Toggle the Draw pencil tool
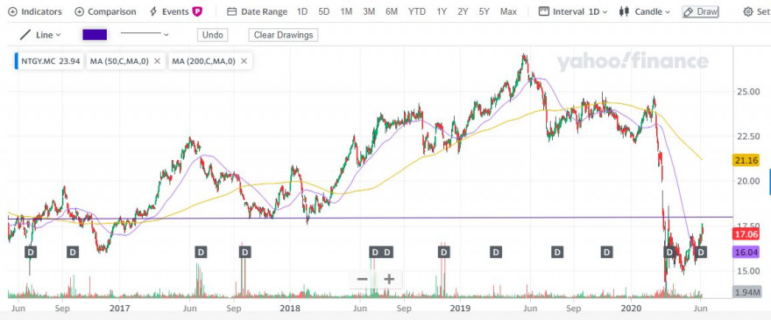 pos(700,11)
